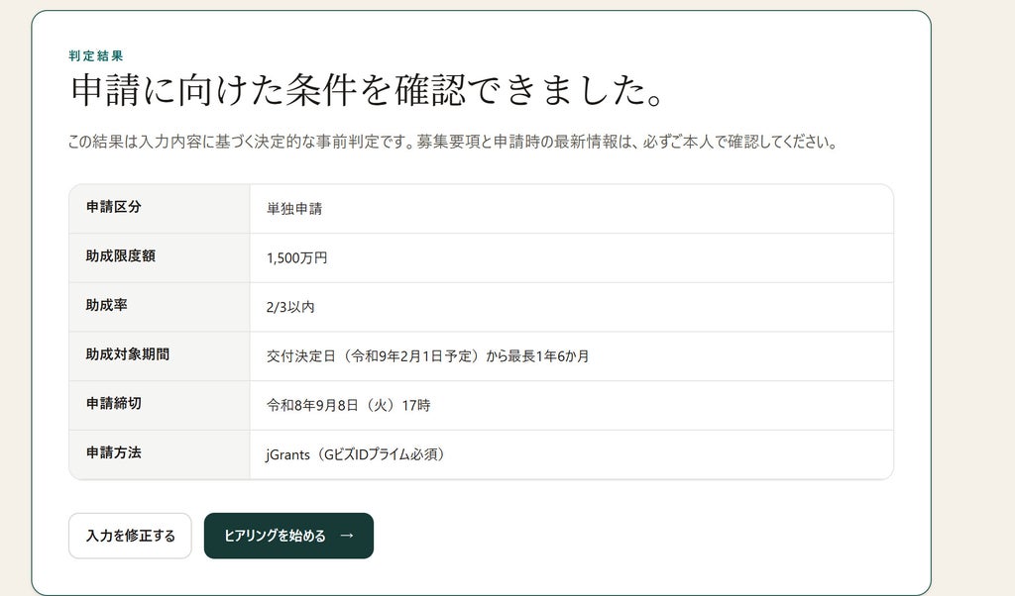The width and height of the screenshot is (1015, 596).
Task: Select the 申請区分 row label
Action: 113,207
